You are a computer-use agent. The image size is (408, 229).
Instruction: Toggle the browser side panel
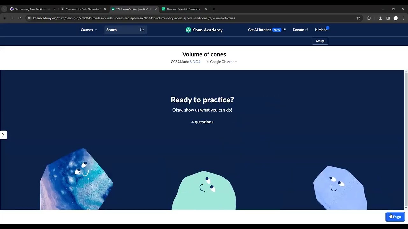tap(388, 18)
